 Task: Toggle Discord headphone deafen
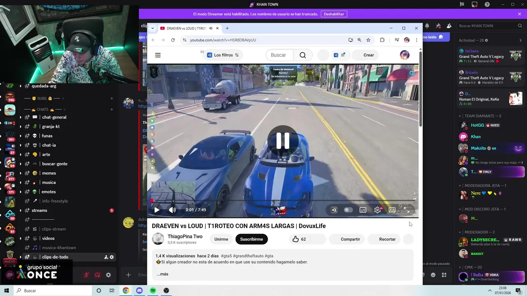coord(98,275)
